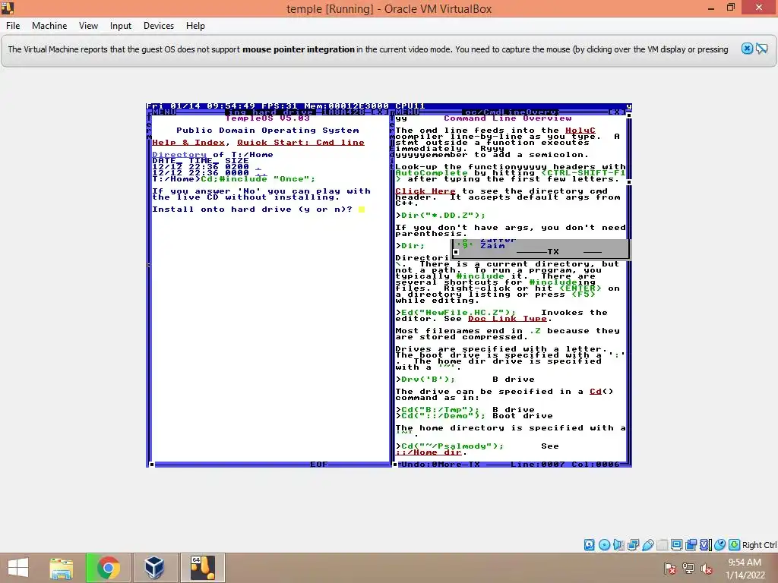
Task: Click the CPU virtualization status icon
Action: click(x=706, y=545)
